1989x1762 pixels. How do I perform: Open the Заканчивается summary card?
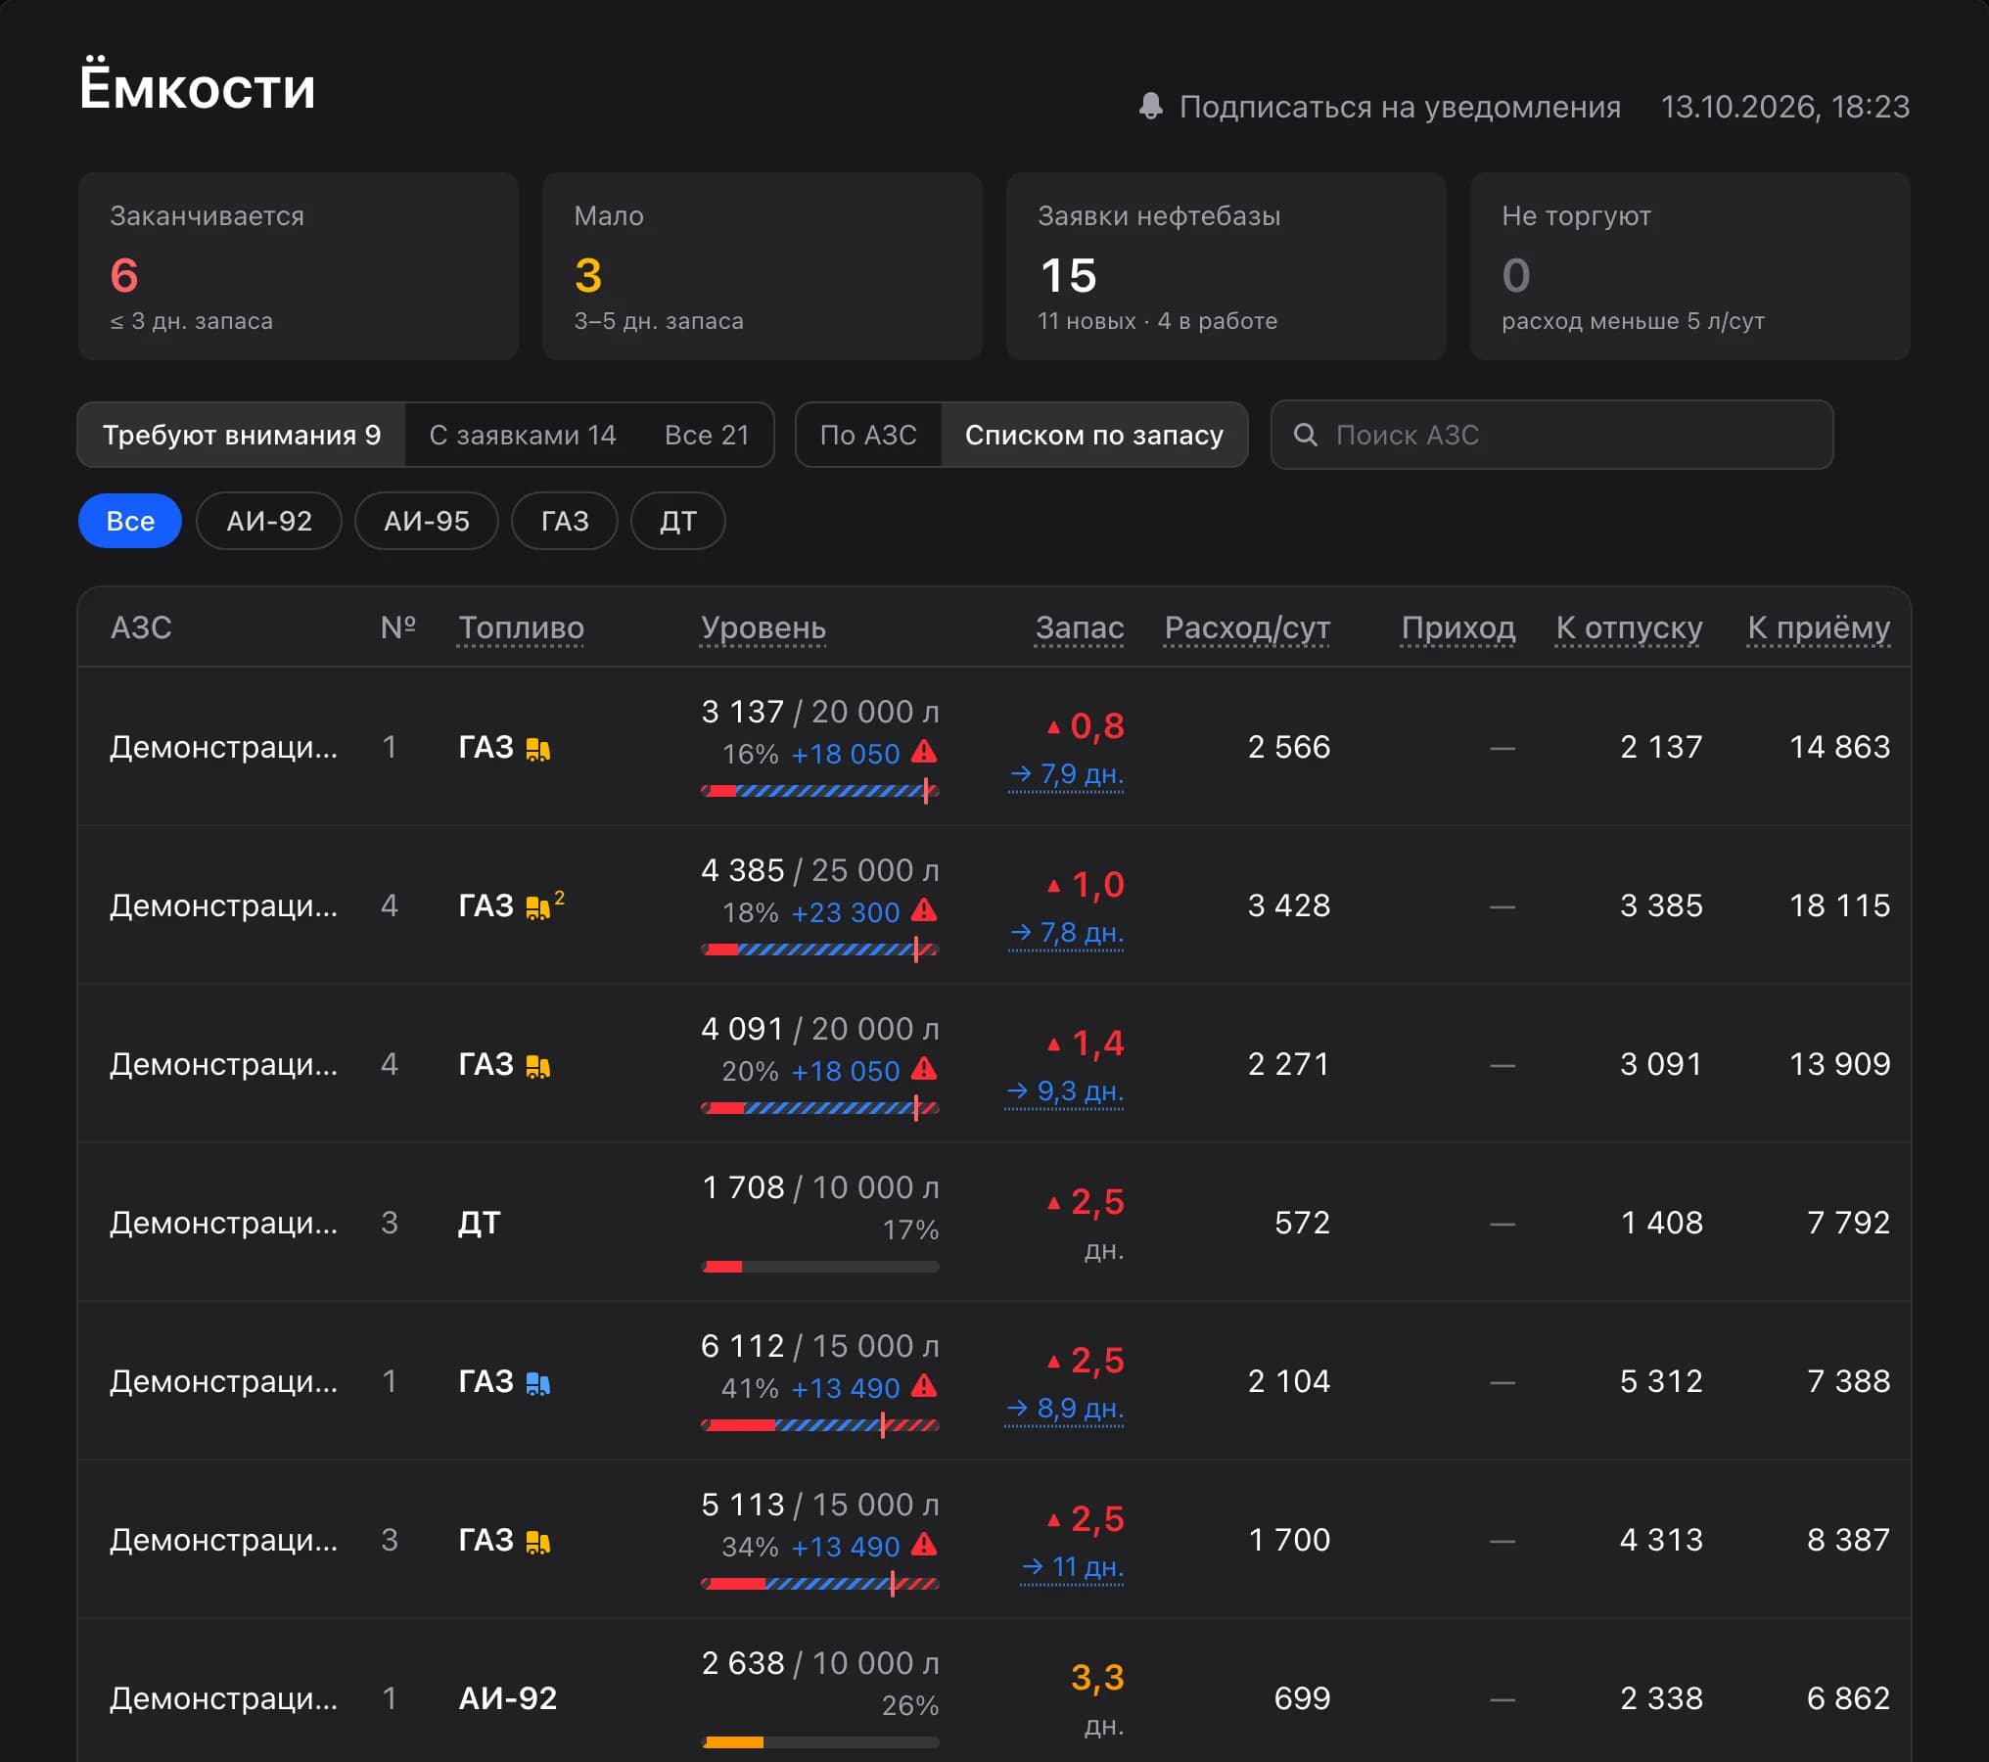299,266
